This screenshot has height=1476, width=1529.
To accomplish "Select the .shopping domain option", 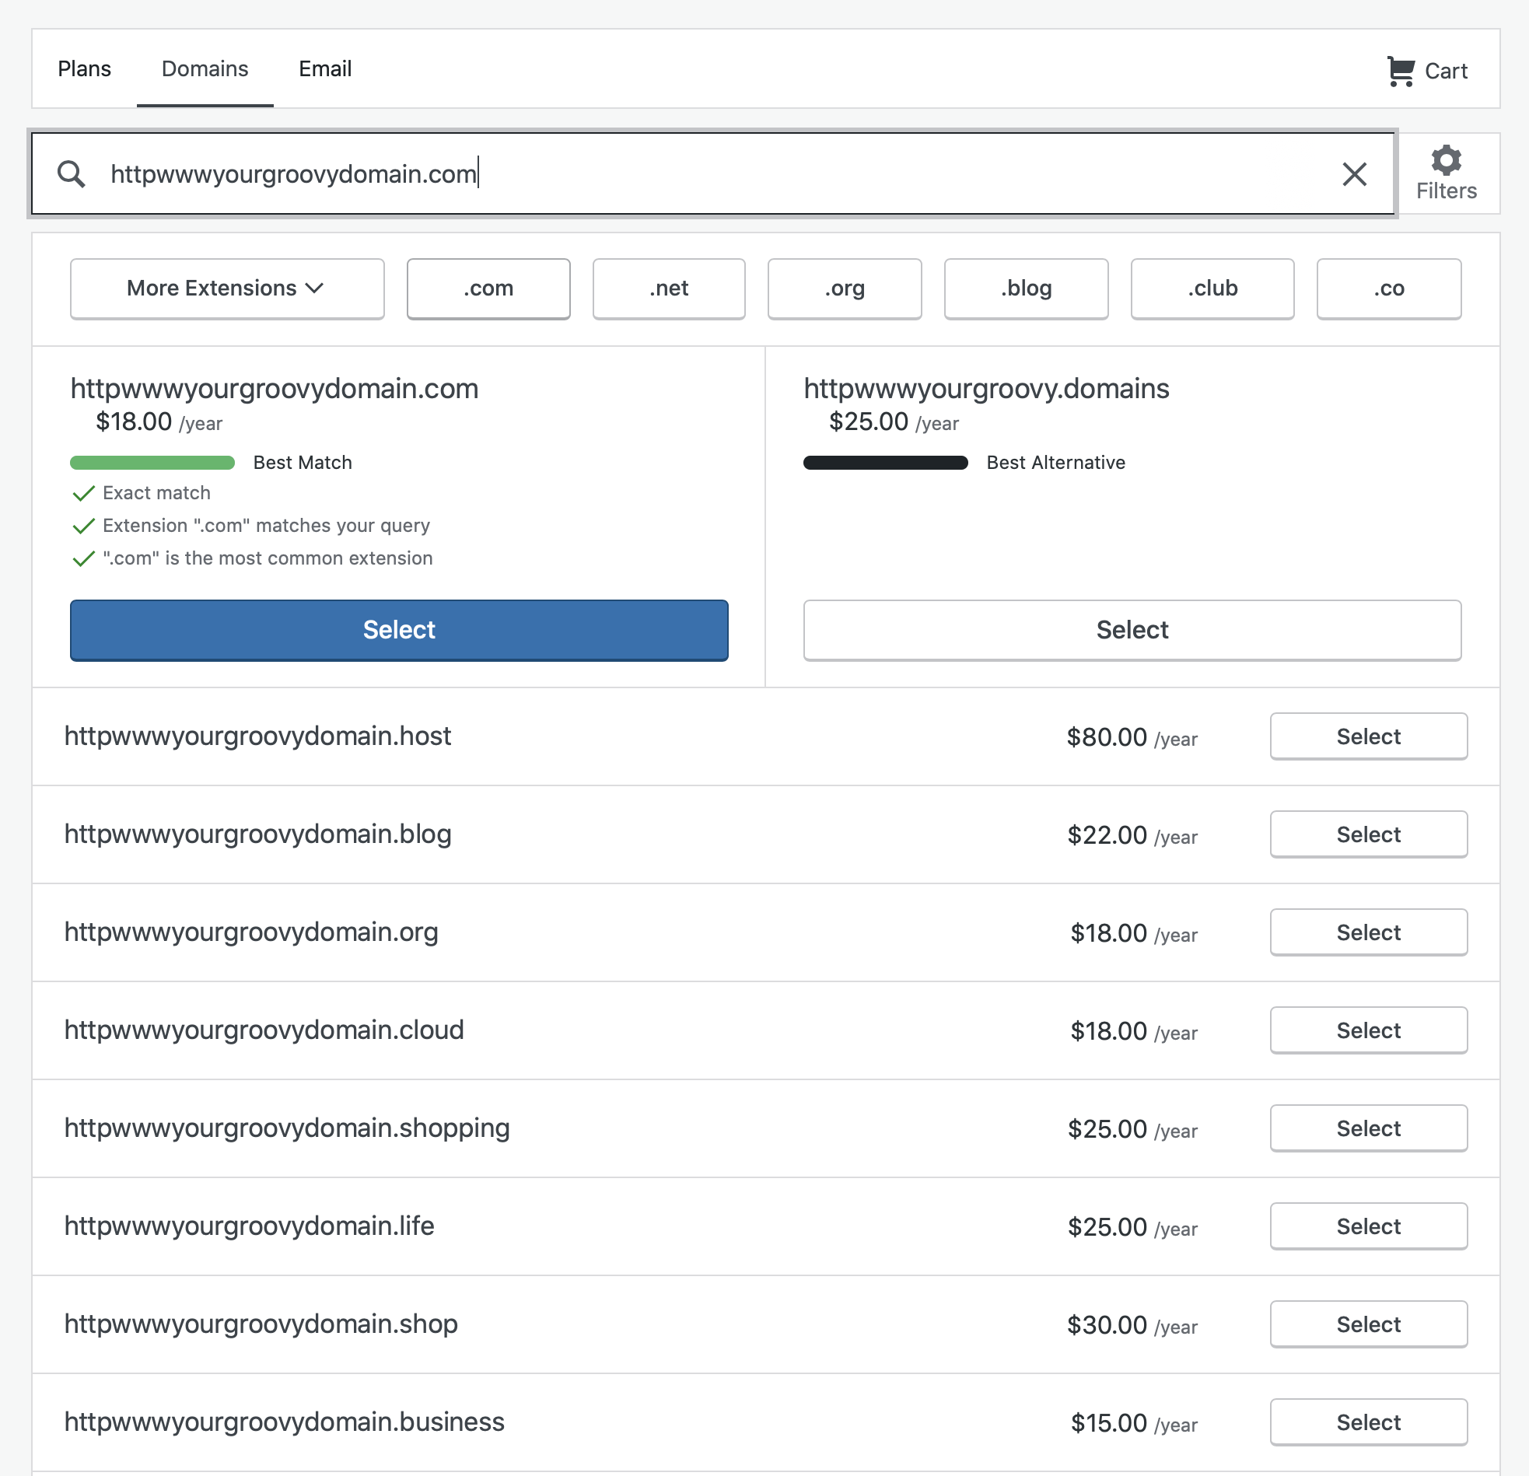I will point(1367,1128).
